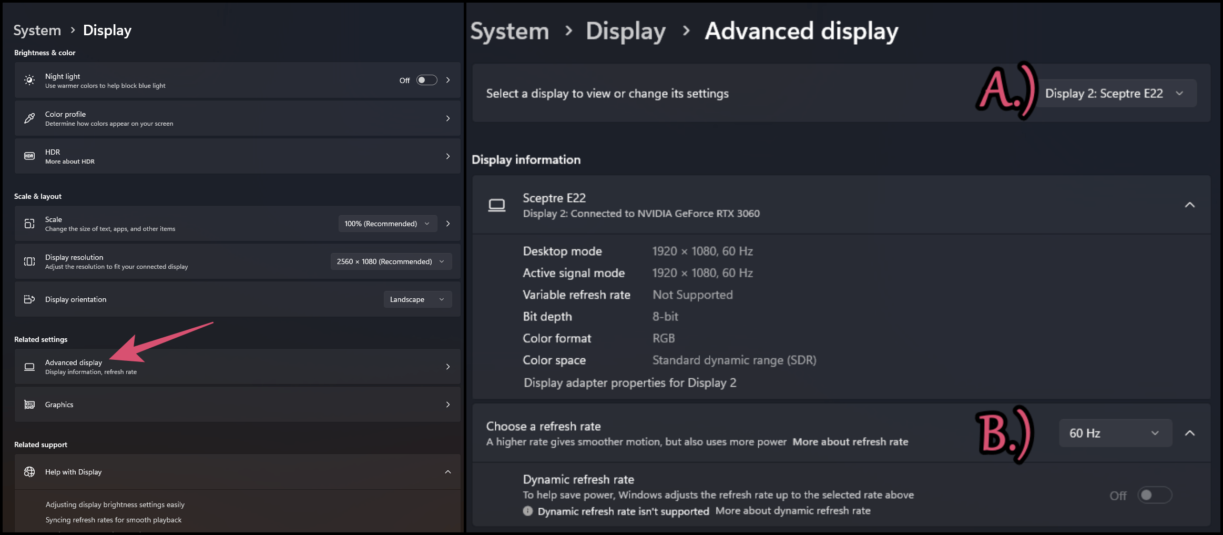
Task: Go back to System in left breadcrumb
Action: tap(37, 31)
